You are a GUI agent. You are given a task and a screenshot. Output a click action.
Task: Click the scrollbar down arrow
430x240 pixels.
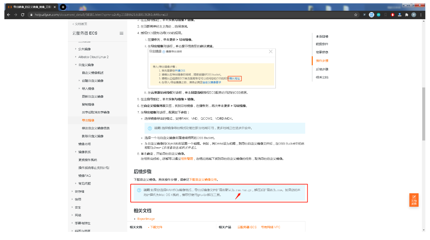[x=424, y=230]
